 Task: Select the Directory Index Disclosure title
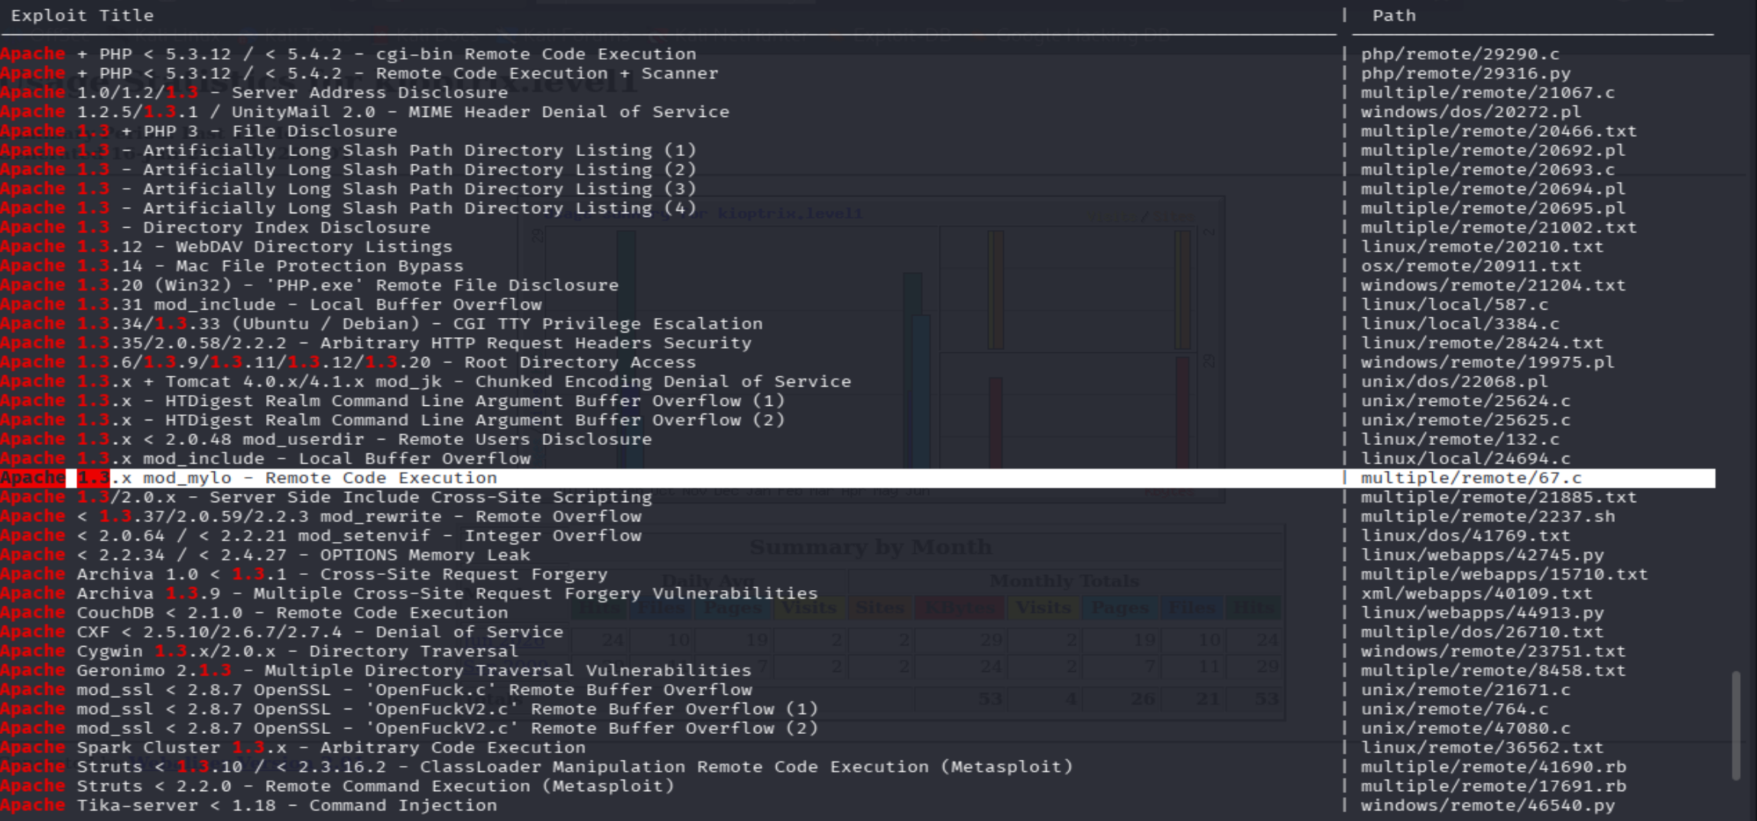pyautogui.click(x=215, y=227)
